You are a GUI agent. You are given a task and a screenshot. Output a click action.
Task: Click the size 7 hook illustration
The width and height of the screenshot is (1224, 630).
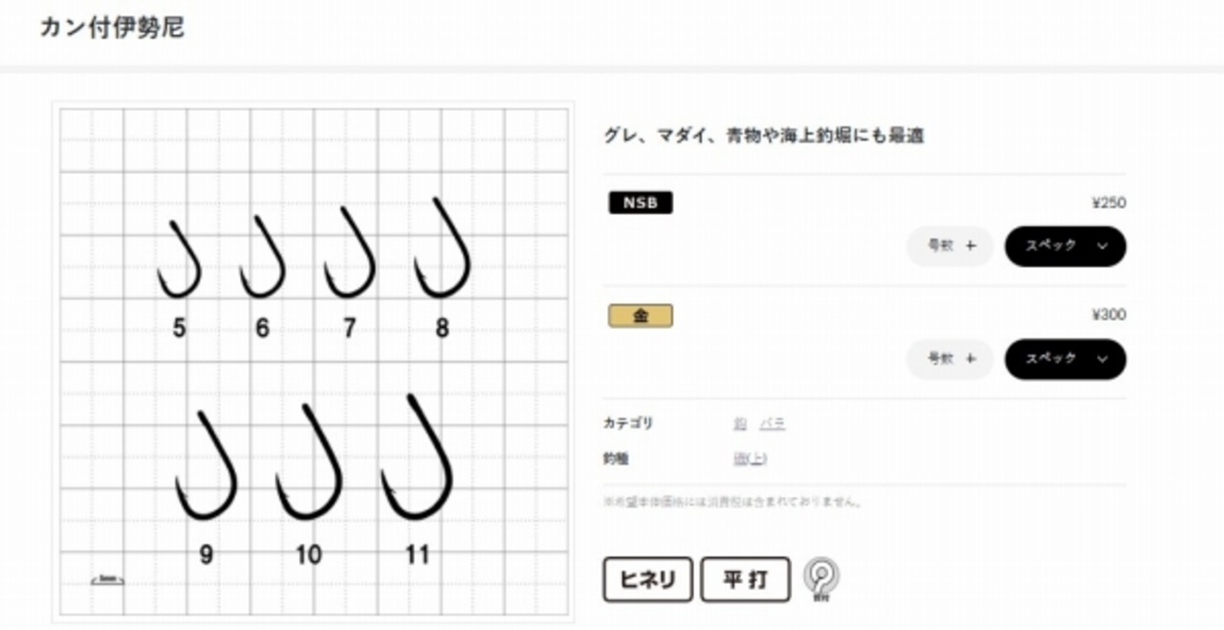pos(349,252)
